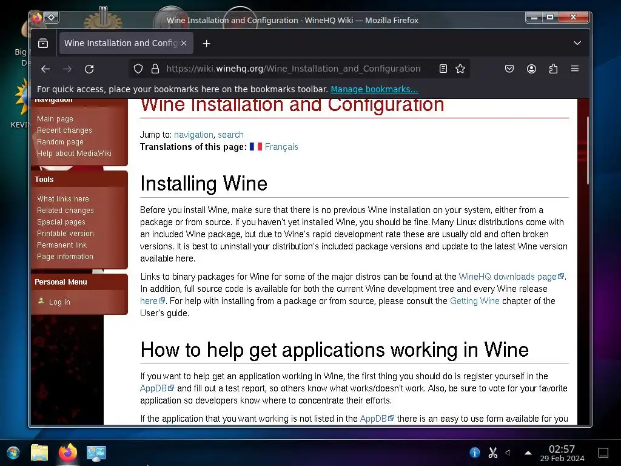Open the window menu diamond icon
The image size is (621, 466).
(x=51, y=17)
